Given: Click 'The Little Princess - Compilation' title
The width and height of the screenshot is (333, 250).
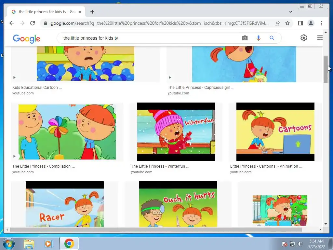Looking at the screenshot, I should 43,166.
